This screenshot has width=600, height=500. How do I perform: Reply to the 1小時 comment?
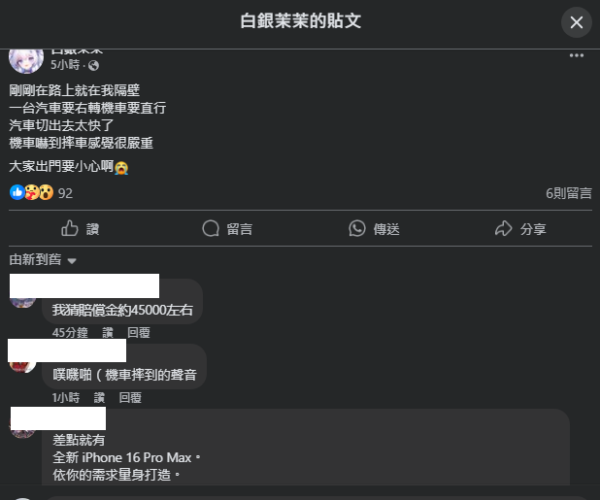[x=130, y=398]
